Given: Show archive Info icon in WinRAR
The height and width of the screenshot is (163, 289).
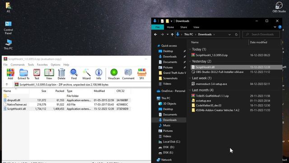Looking at the screenshot, I should 98,74.
